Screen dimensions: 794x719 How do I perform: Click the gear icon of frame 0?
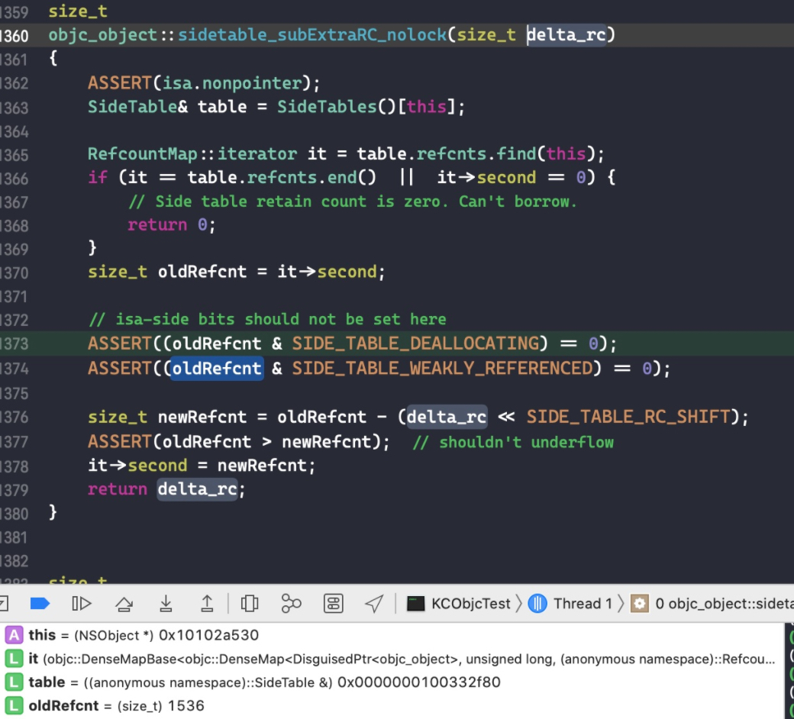click(x=640, y=604)
